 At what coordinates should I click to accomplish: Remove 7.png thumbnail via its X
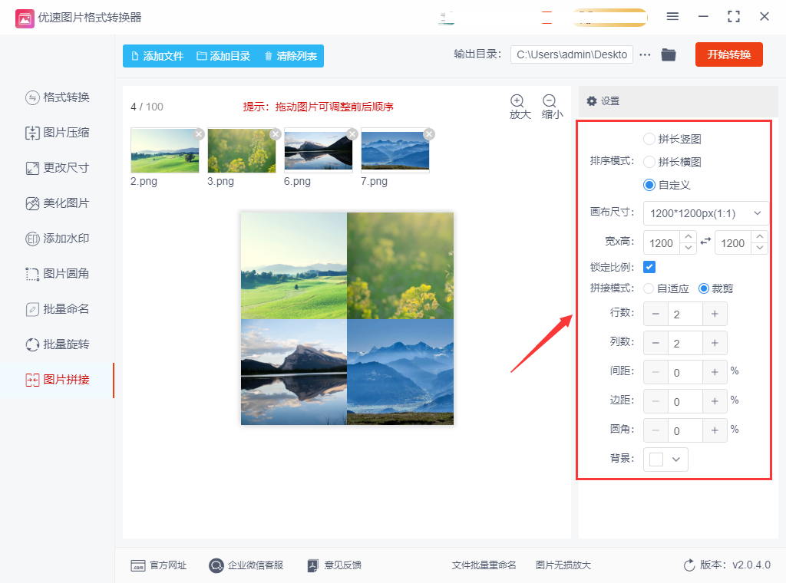click(x=429, y=133)
